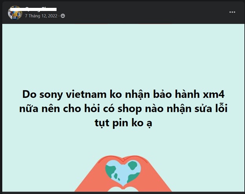Click the post author's profile avatar
Image resolution: width=245 pixels, height=194 pixels.
coord(15,13)
